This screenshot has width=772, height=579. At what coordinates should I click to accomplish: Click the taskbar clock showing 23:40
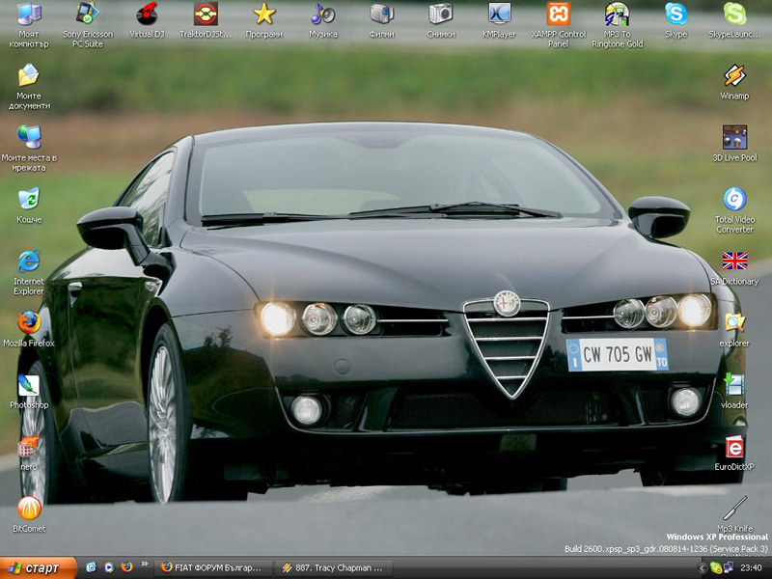[753, 567]
